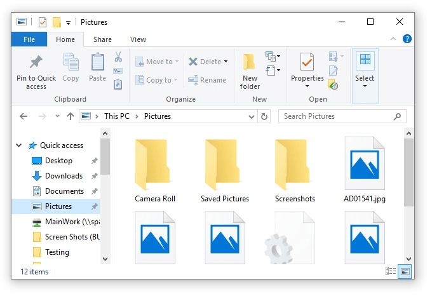This screenshot has width=432, height=296.
Task: Go back with the left arrow
Action: (24, 116)
